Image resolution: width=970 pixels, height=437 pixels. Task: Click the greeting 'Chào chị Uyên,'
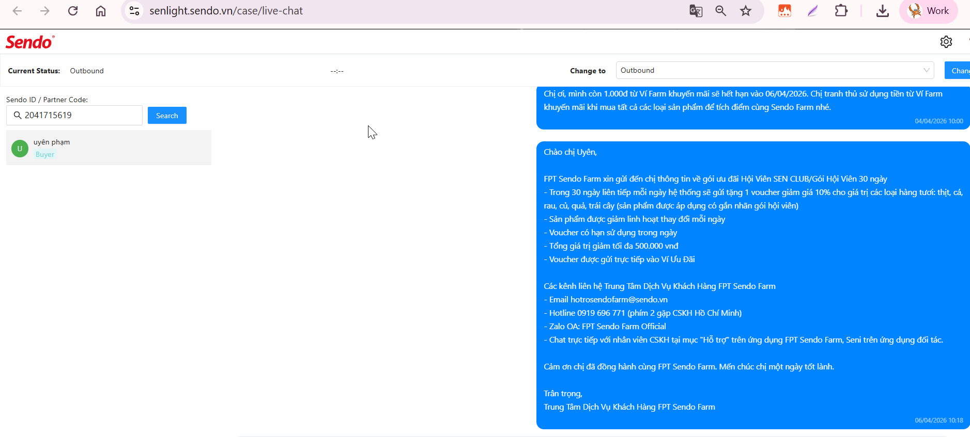pyautogui.click(x=570, y=152)
